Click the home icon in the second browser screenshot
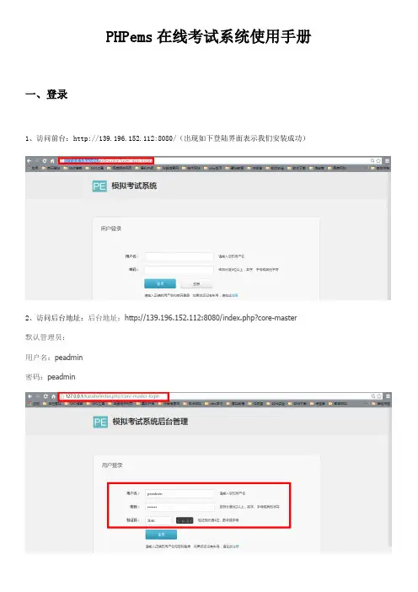Image resolution: width=418 pixels, height=592 pixels. point(53,396)
